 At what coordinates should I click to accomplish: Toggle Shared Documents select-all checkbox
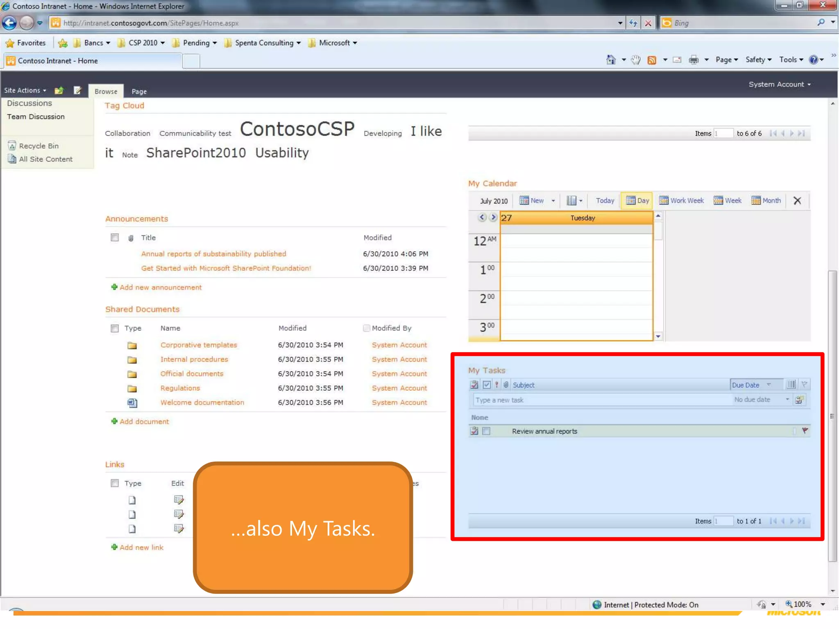pos(115,328)
